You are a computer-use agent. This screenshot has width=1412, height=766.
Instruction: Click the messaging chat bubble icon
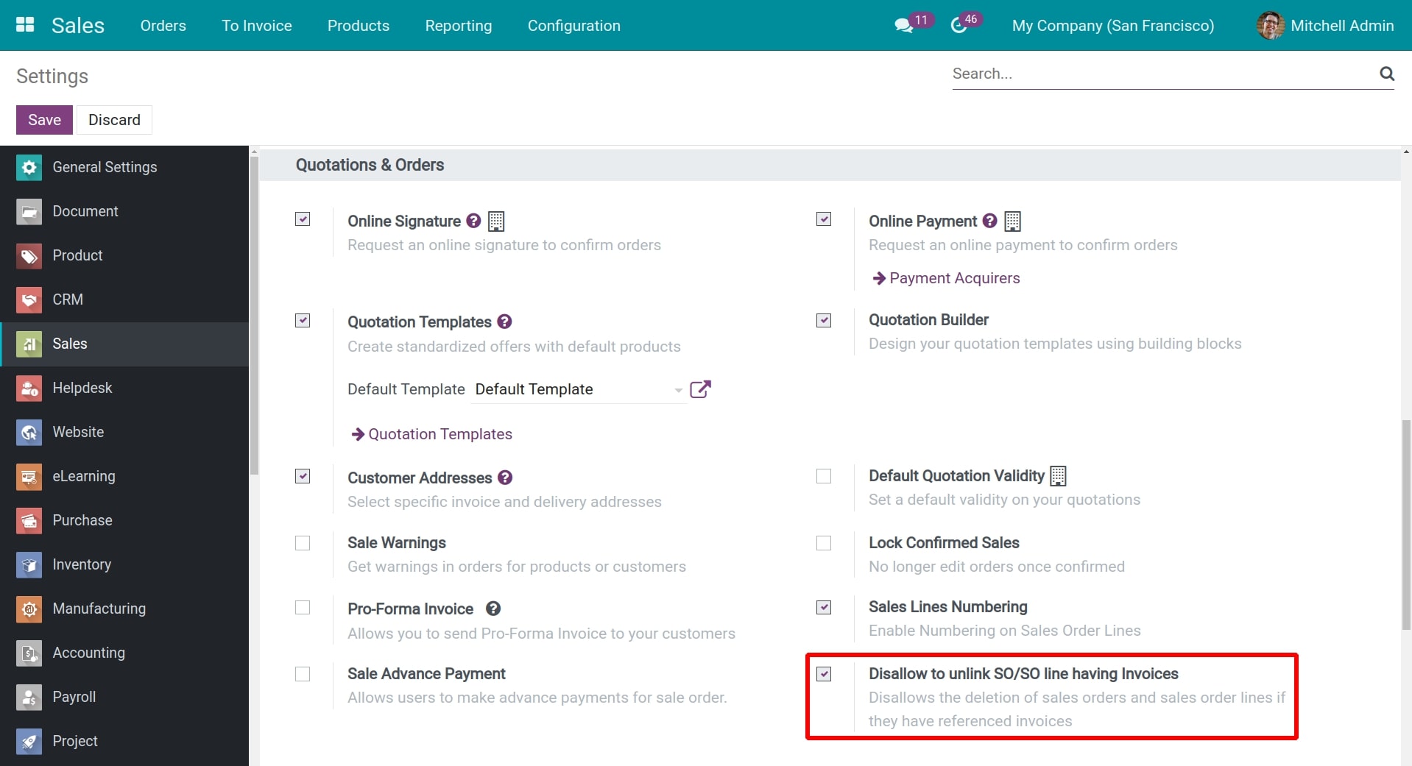pyautogui.click(x=904, y=25)
